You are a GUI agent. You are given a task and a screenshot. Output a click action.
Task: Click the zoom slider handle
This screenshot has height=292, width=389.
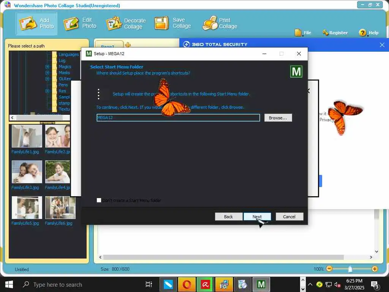[350, 269]
